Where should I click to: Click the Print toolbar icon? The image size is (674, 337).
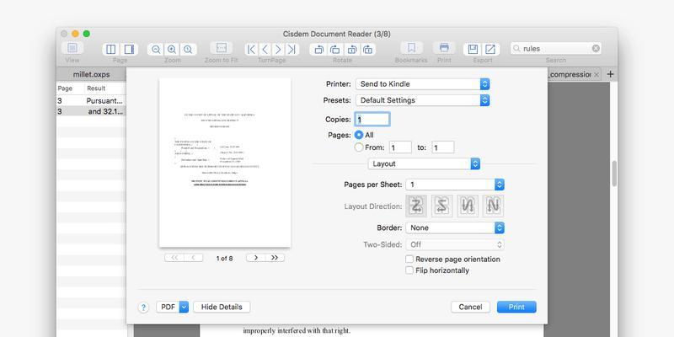(x=444, y=48)
